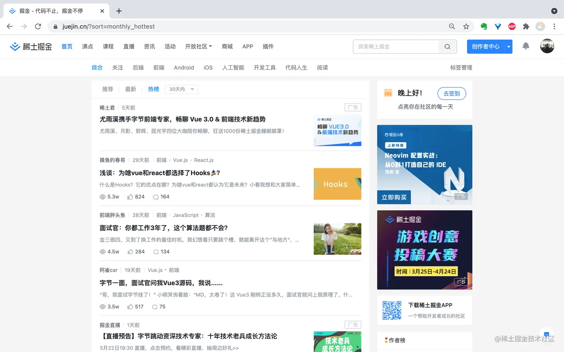564x352 pixels.
Task: Open the 直播 nav item
Action: coord(129,47)
